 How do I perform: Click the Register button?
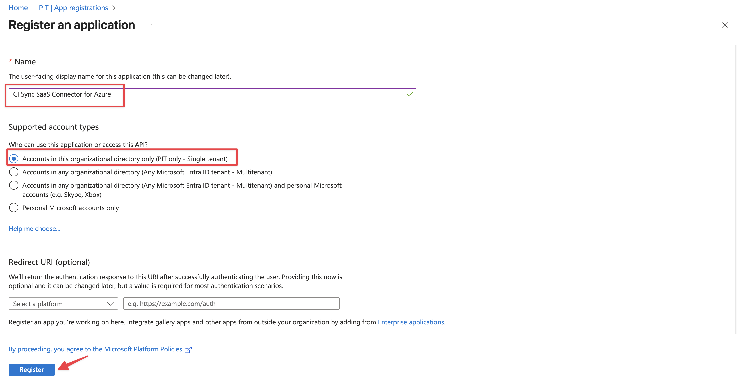[32, 370]
